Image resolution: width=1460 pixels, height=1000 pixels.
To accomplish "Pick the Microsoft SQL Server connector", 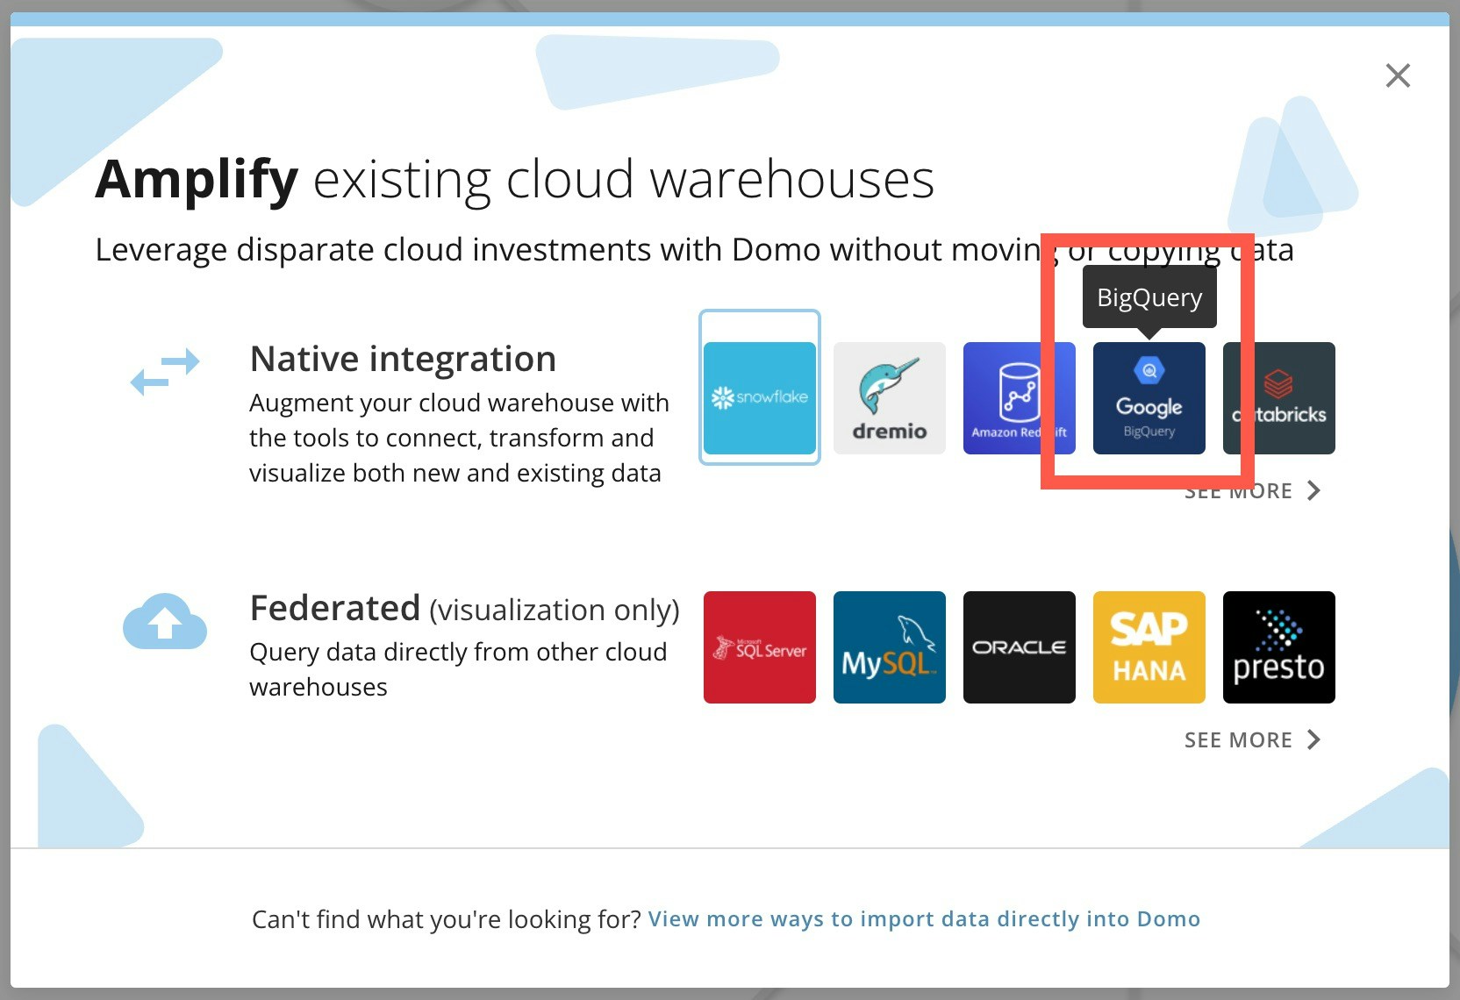I will [x=759, y=646].
